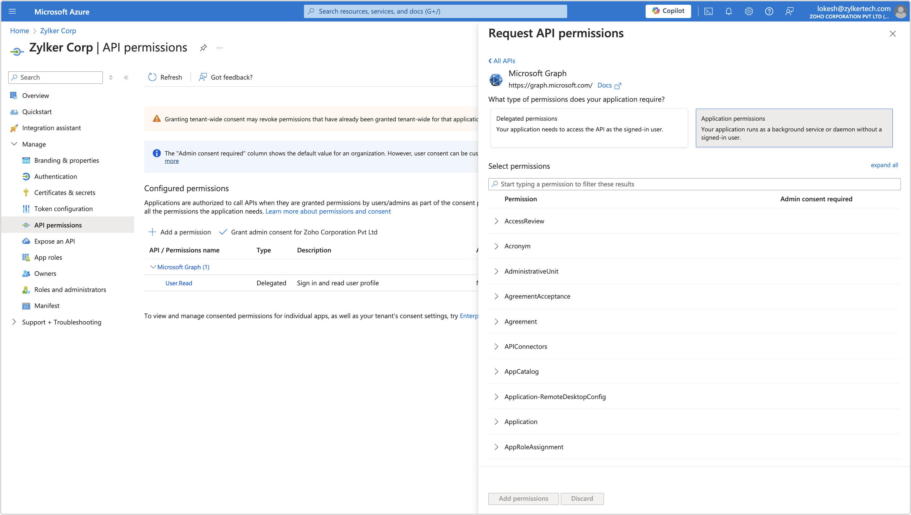Click the permission filter search field
Image resolution: width=911 pixels, height=515 pixels.
coord(694,184)
